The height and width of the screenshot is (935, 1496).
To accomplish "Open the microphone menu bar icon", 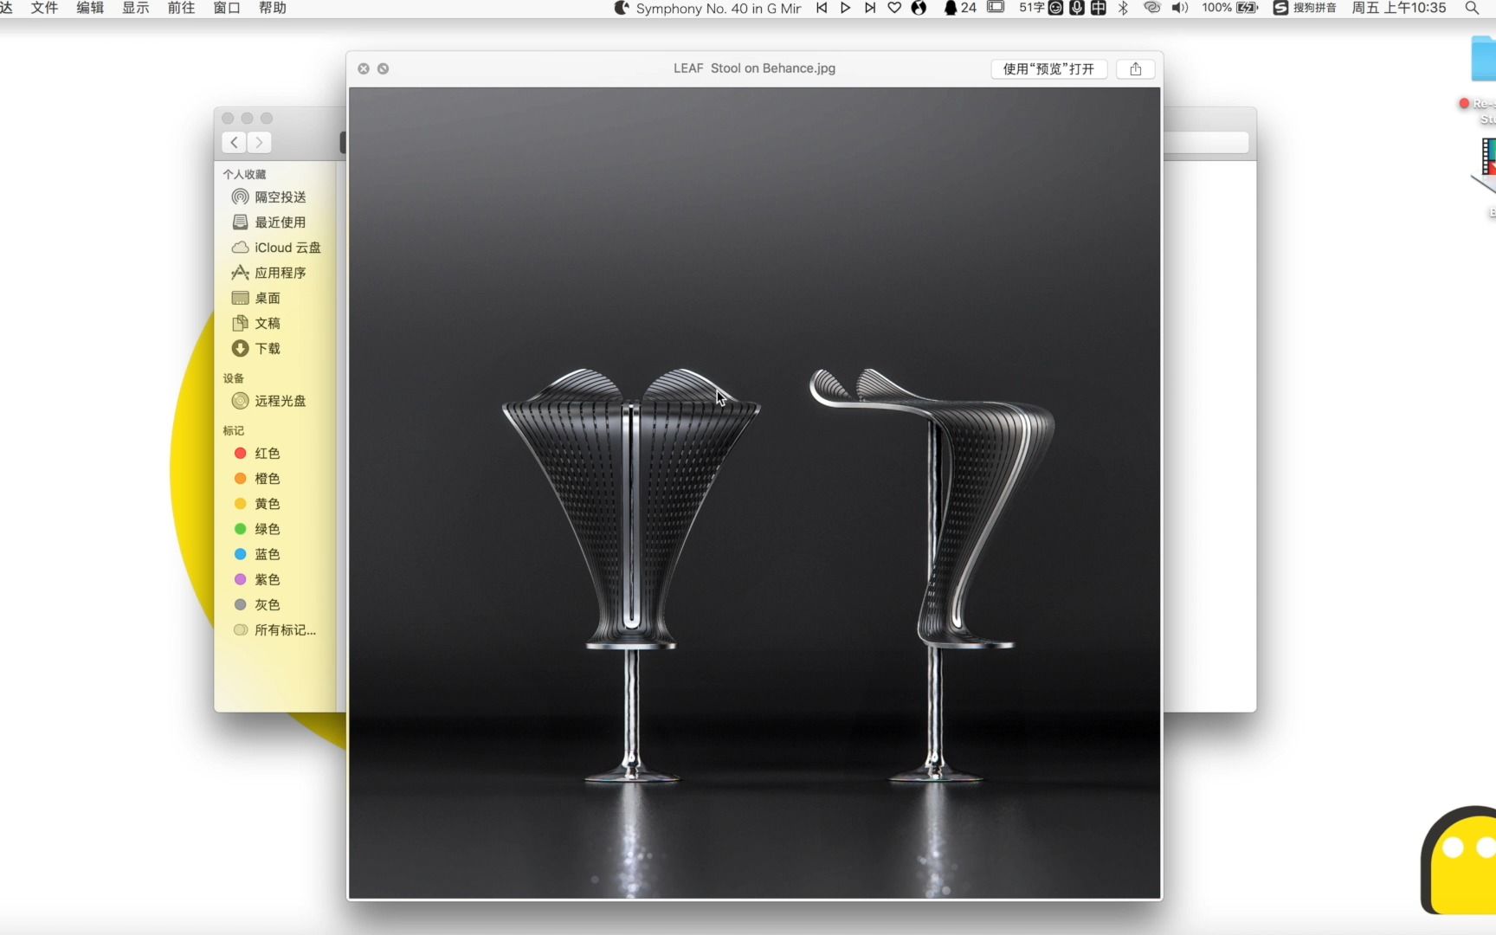I will point(1077,8).
